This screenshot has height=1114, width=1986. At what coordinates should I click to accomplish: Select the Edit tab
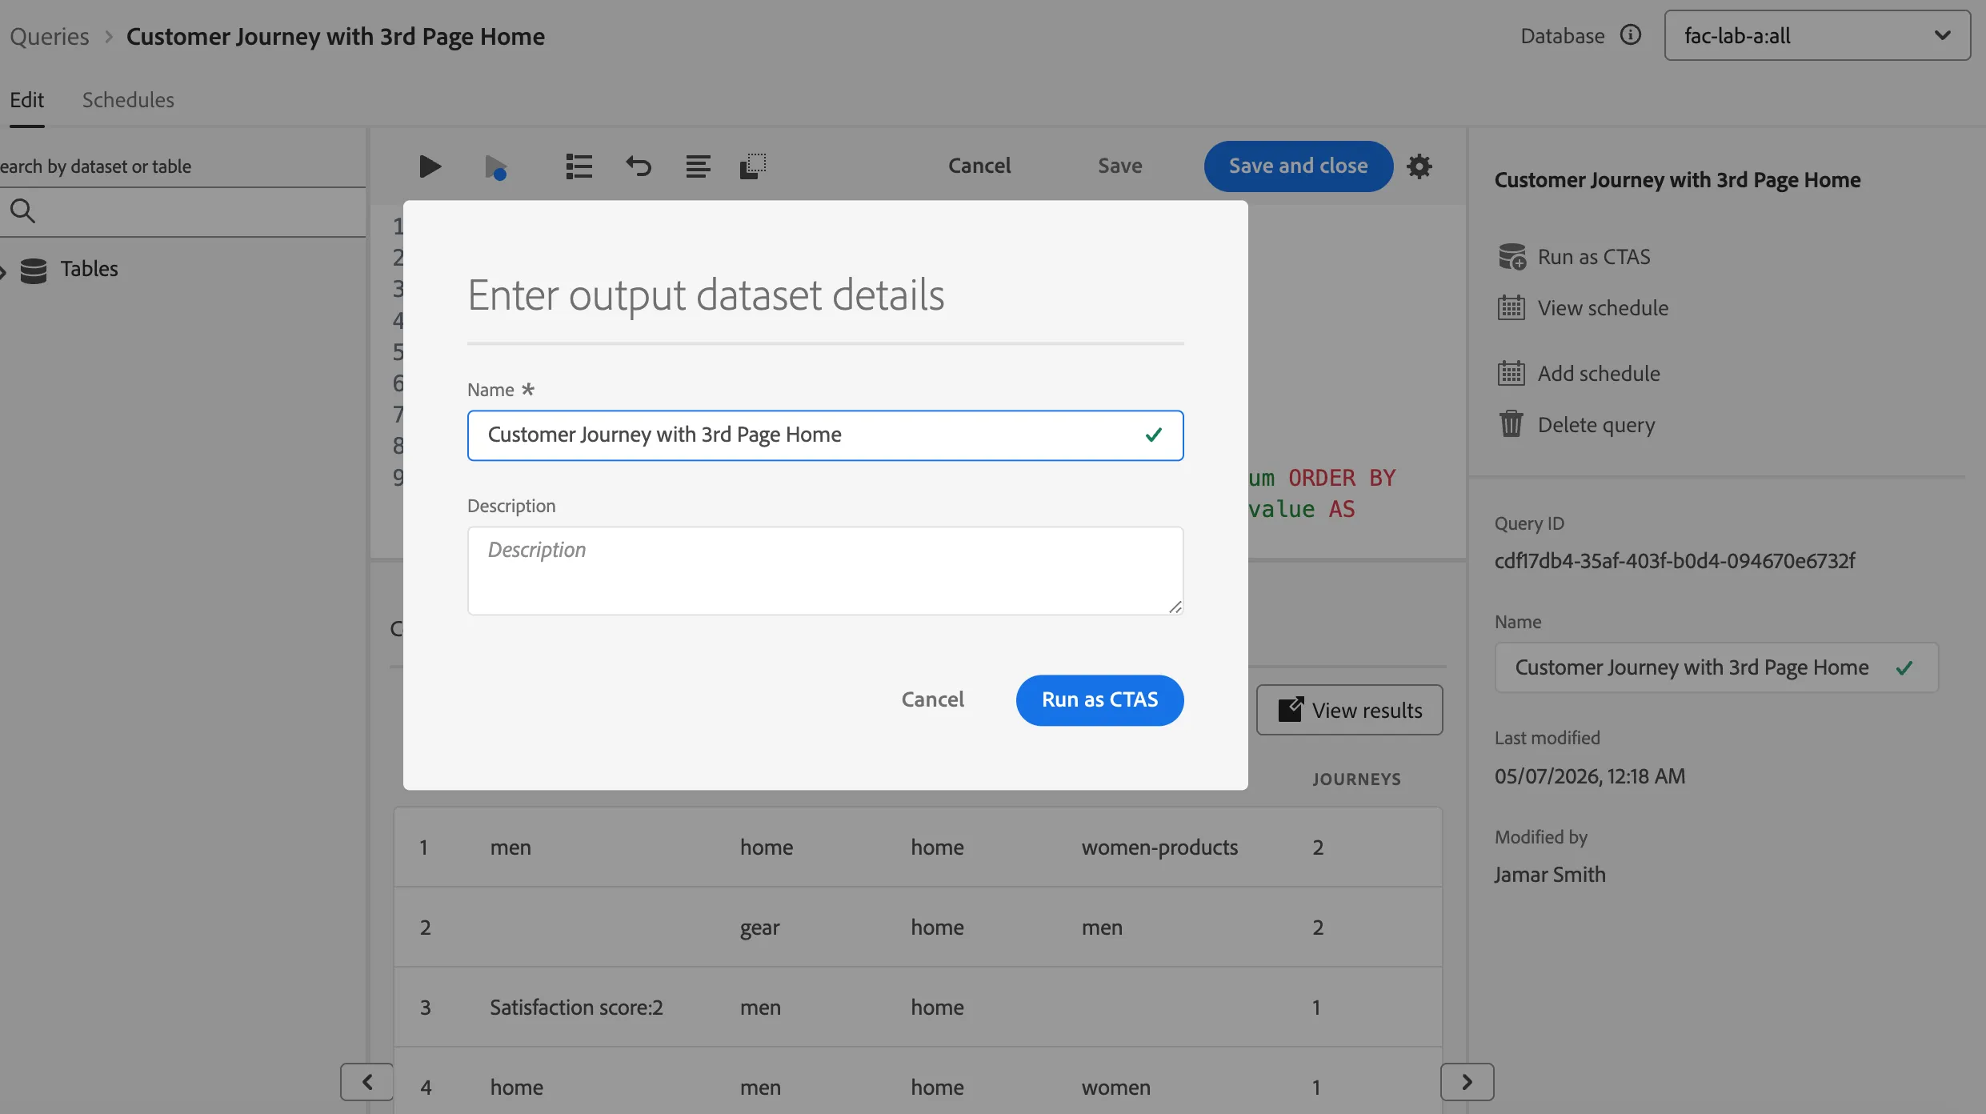click(26, 100)
